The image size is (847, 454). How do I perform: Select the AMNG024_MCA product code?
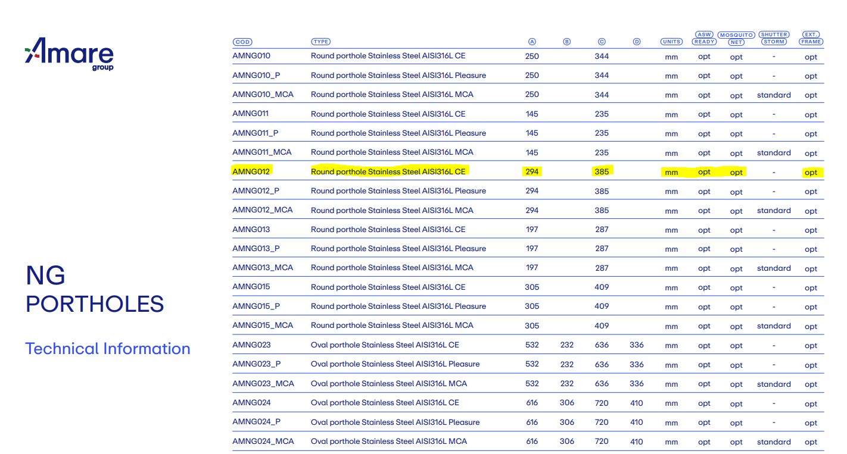pyautogui.click(x=263, y=441)
